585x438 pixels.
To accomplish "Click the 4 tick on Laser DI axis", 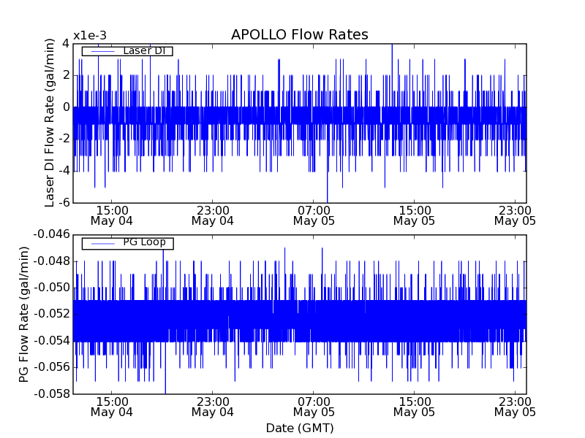I will (x=66, y=43).
